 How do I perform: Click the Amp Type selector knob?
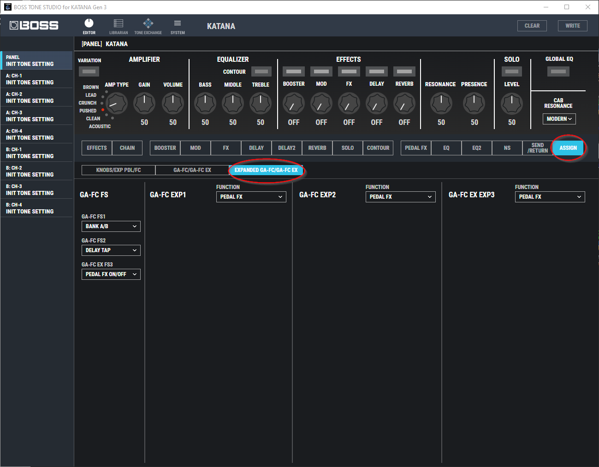click(x=117, y=103)
